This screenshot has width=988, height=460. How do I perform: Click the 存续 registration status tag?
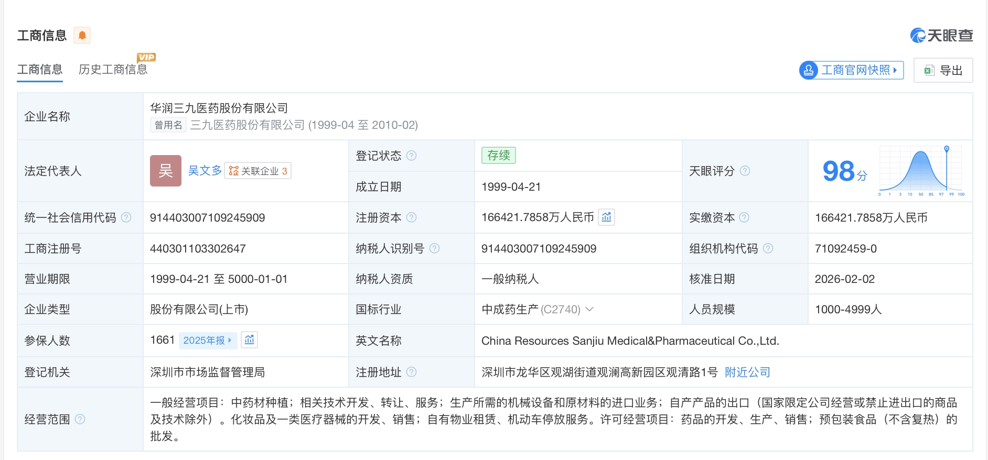(499, 155)
